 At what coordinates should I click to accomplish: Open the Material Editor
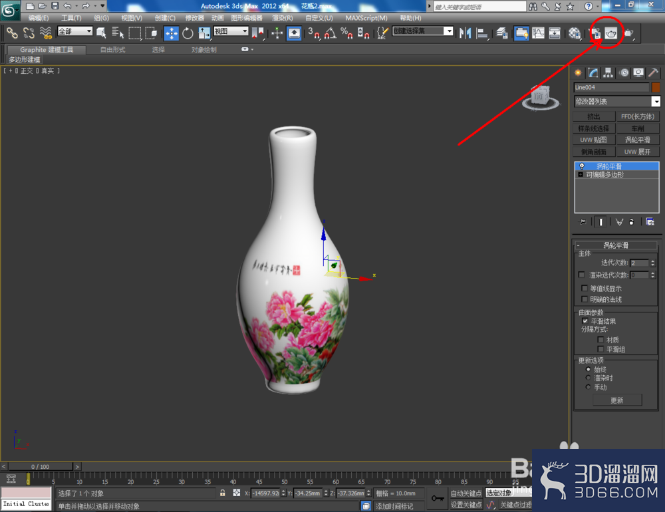click(x=575, y=33)
